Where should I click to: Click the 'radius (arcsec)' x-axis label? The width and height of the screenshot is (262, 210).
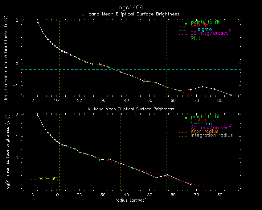(131, 200)
